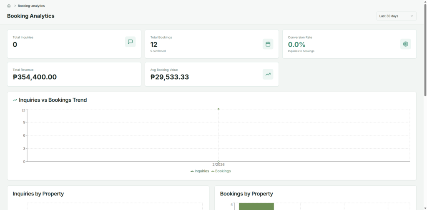Viewport: 427px width, 210px height.
Task: Click the green bar in Bookings by Property
Action: (x=256, y=206)
